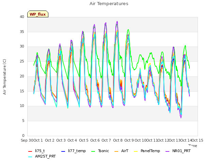218x163 pixels.
Task: Click the orange AirT legend swatch
Action: [116, 151]
